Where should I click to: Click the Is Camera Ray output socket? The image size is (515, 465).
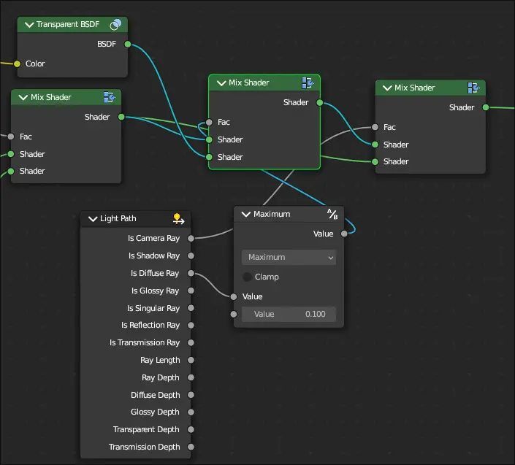[x=191, y=238]
